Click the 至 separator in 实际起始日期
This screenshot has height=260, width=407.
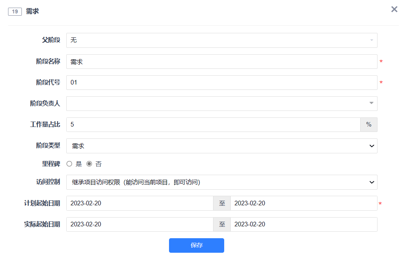point(222,224)
